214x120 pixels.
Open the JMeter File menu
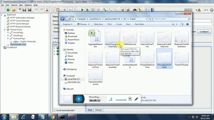pyautogui.click(x=2, y=5)
